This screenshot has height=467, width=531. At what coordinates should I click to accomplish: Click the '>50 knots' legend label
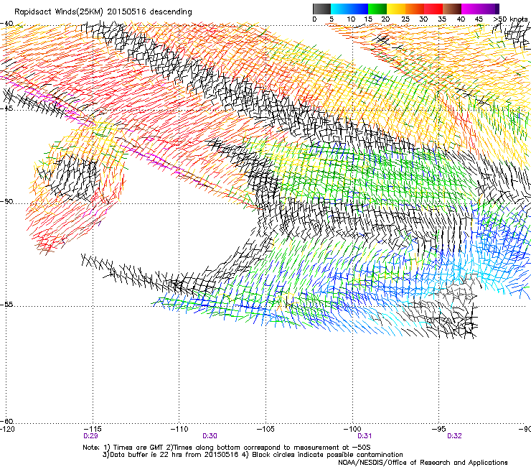(511, 19)
